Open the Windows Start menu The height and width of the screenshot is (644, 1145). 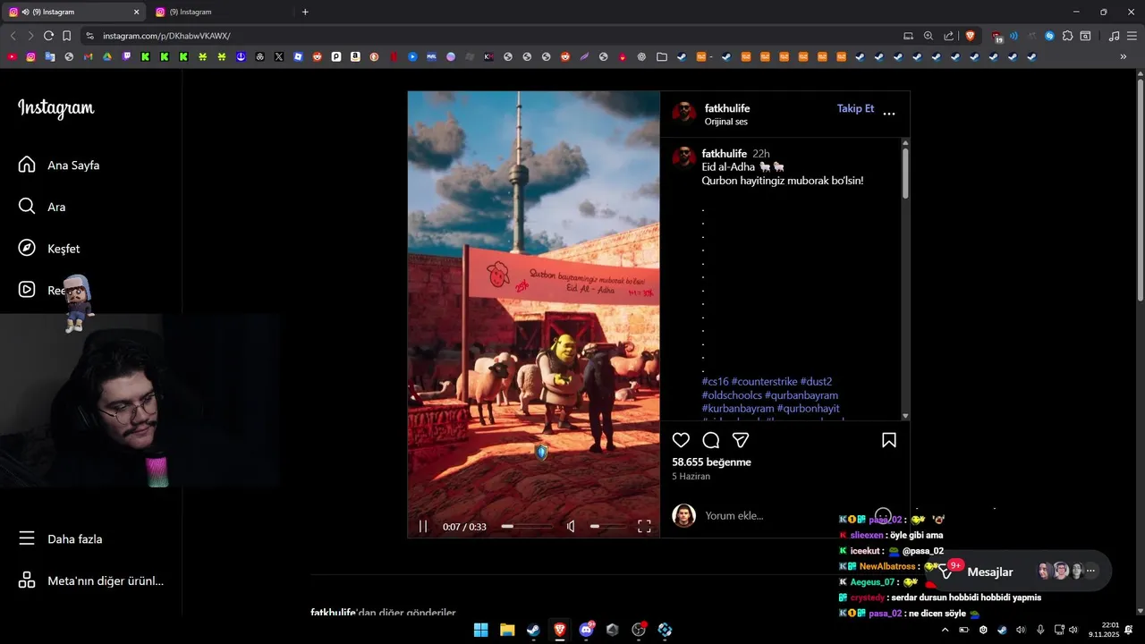[x=480, y=630]
